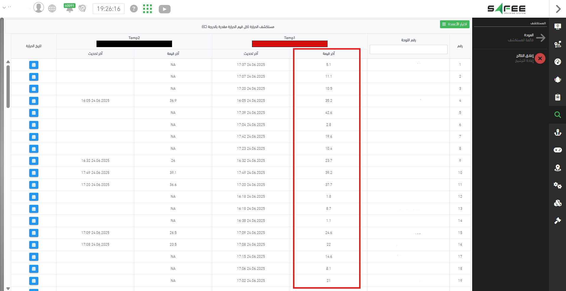Click the globe language icon
The height and width of the screenshot is (291, 566).
[52, 9]
